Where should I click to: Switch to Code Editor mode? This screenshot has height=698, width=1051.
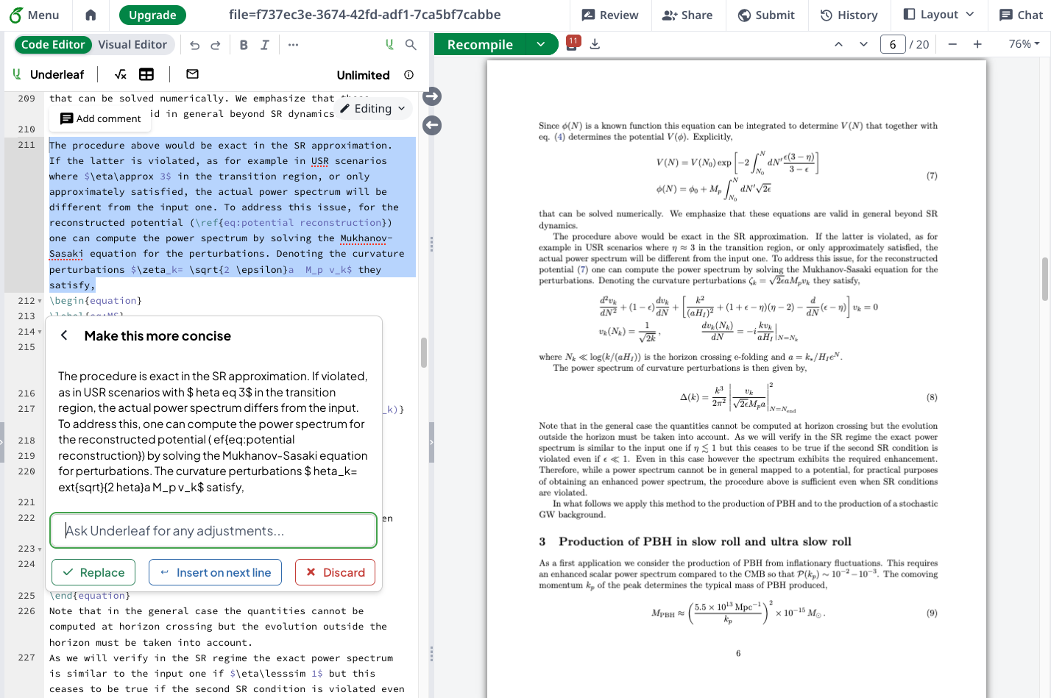[x=53, y=45]
